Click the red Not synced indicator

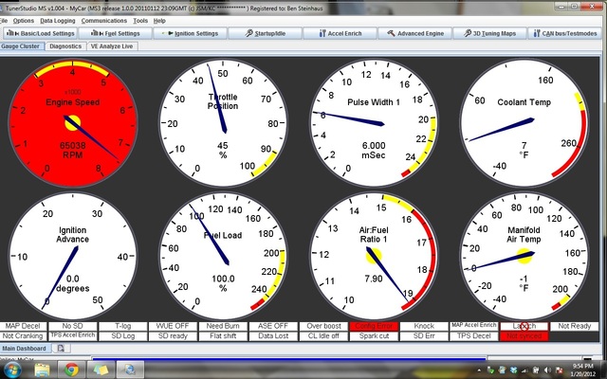pos(524,336)
